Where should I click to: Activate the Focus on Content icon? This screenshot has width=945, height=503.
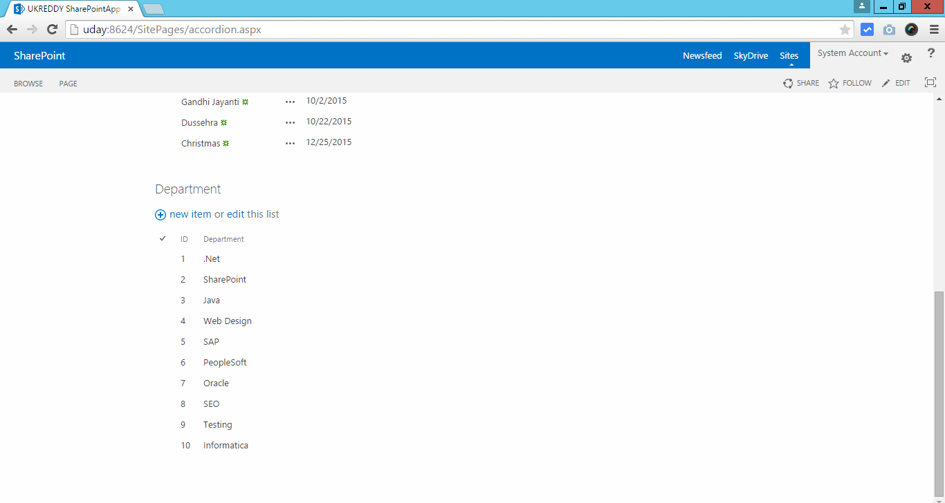(x=930, y=82)
